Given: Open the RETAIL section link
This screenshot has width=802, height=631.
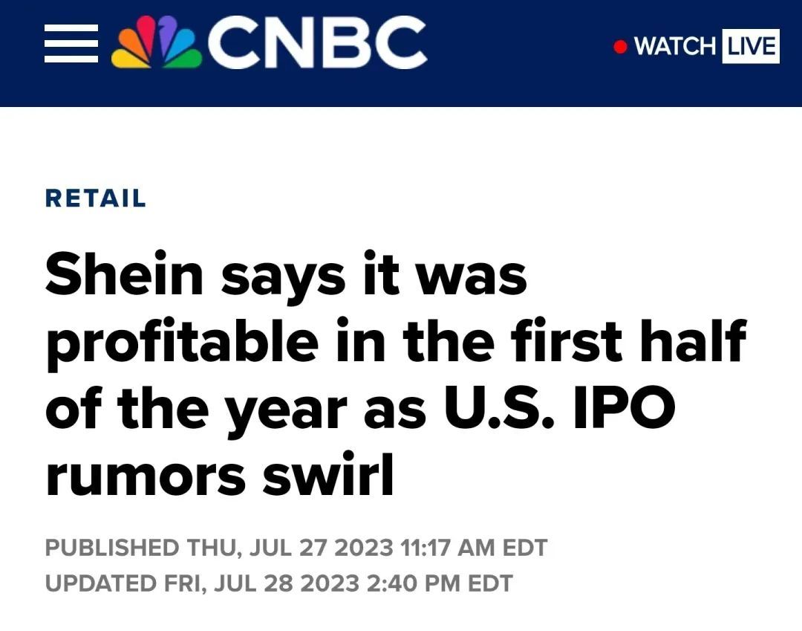Looking at the screenshot, I should click(x=96, y=198).
